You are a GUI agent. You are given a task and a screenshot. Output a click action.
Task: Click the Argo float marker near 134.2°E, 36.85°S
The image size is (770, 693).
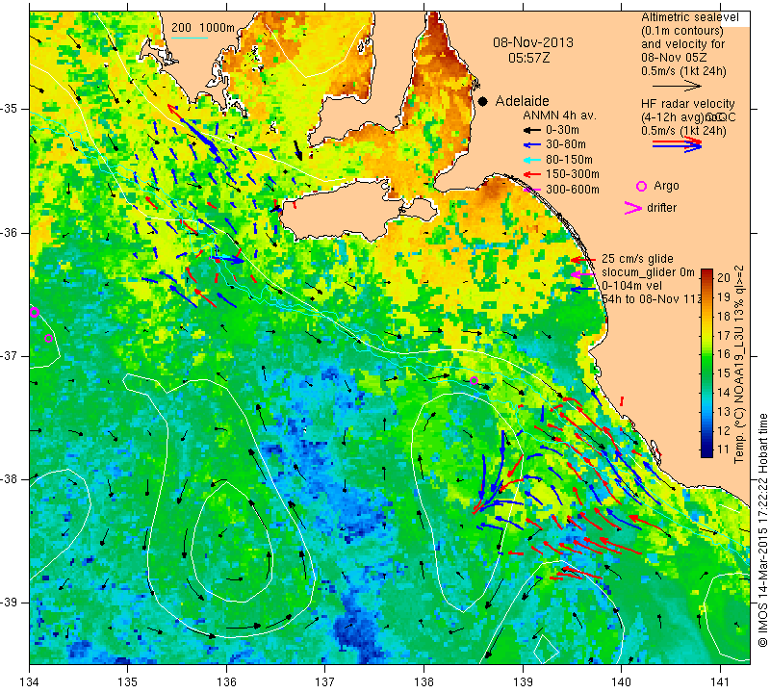(48, 338)
